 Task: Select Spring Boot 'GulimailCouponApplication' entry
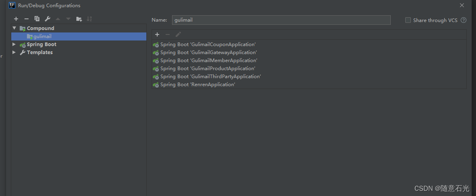pos(309,44)
